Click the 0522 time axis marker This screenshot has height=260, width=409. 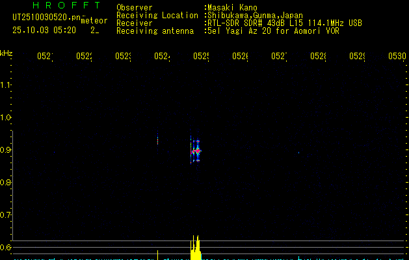[84, 56]
